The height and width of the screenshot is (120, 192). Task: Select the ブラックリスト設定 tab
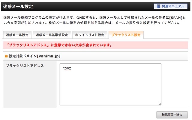point(126,35)
